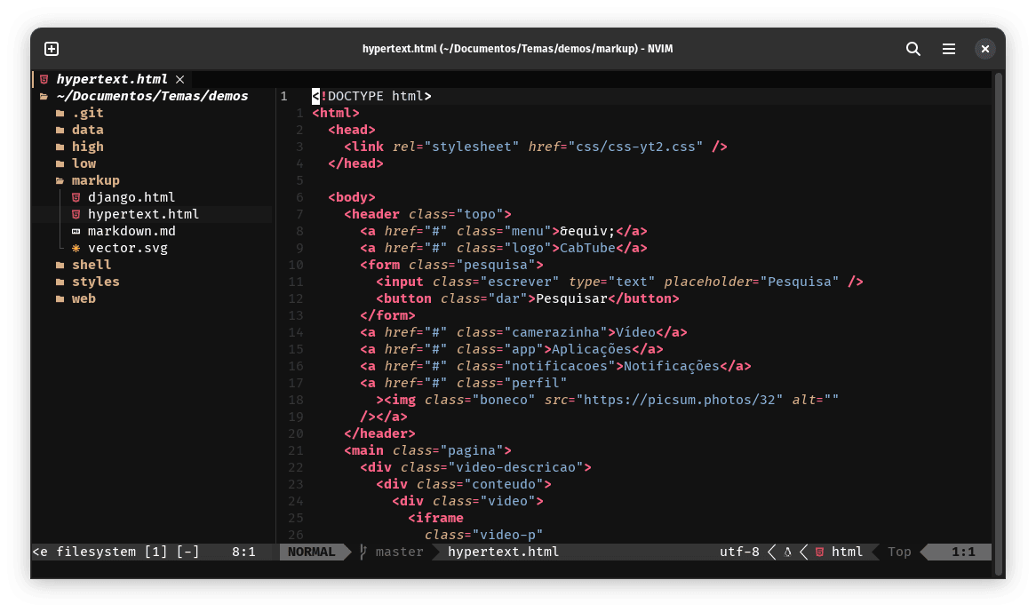The height and width of the screenshot is (612, 1036).
Task: Click the HTML filetype icon in statusline
Action: (819, 552)
